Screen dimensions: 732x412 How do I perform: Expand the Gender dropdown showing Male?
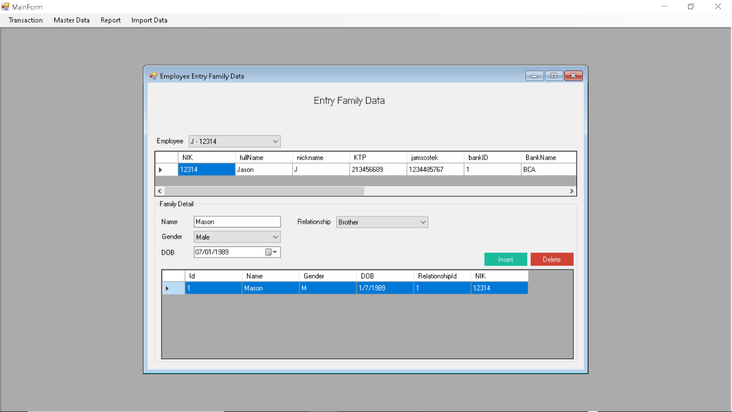point(275,237)
